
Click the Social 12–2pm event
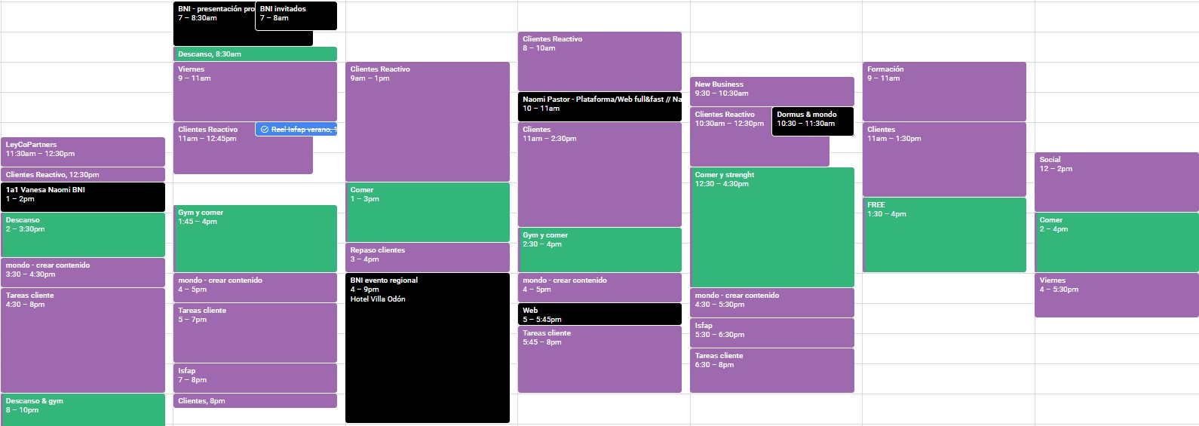click(x=1116, y=181)
